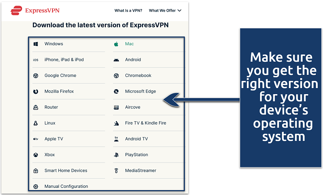Click the Firefox icon beside Mozilla Firefox
The width and height of the screenshot is (323, 195).
(36, 91)
